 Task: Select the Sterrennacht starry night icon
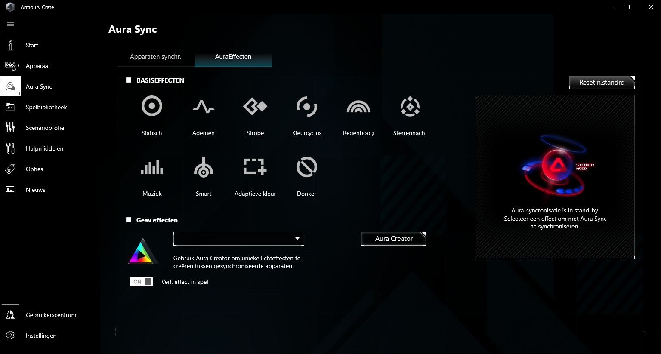pos(410,106)
